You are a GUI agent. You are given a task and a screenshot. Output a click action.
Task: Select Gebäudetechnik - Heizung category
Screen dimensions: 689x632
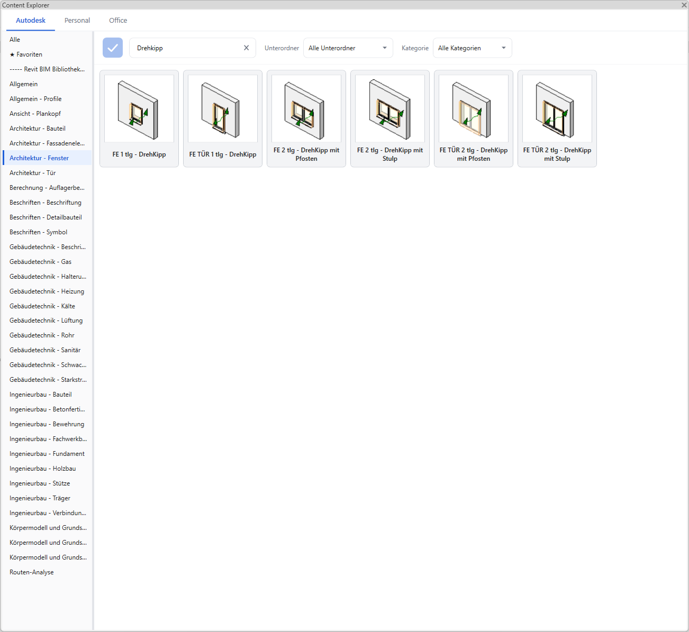[x=47, y=291]
